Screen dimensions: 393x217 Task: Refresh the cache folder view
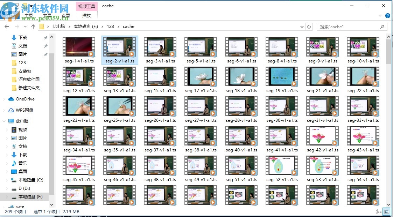[x=309, y=27]
